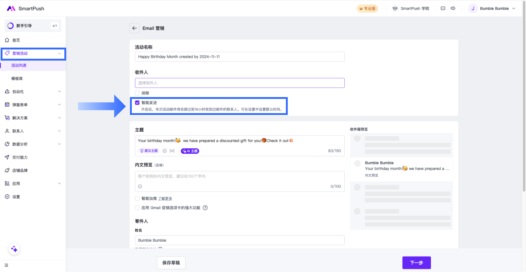This screenshot has width=526, height=272.
Task: Expand the 联系人 sidebar section
Action: 33,131
